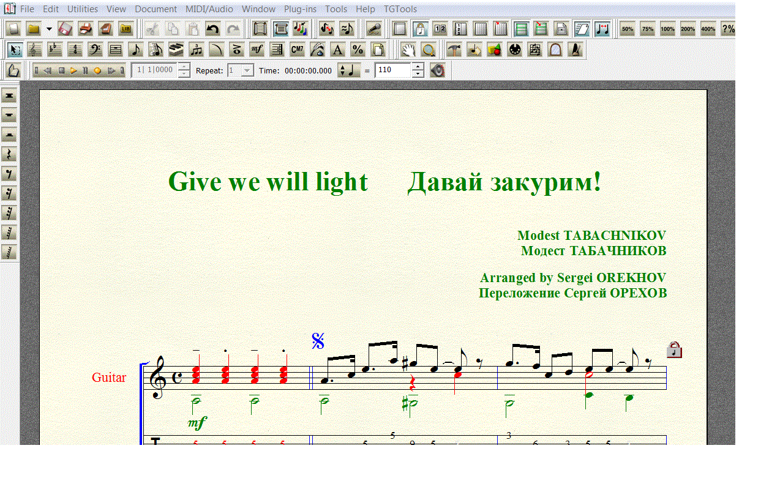Viewport: 780px width, 500px height.
Task: Select the Chord tool labeled CM7
Action: [x=297, y=50]
